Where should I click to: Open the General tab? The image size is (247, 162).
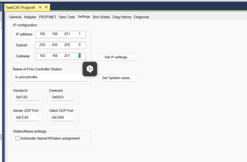(15, 17)
